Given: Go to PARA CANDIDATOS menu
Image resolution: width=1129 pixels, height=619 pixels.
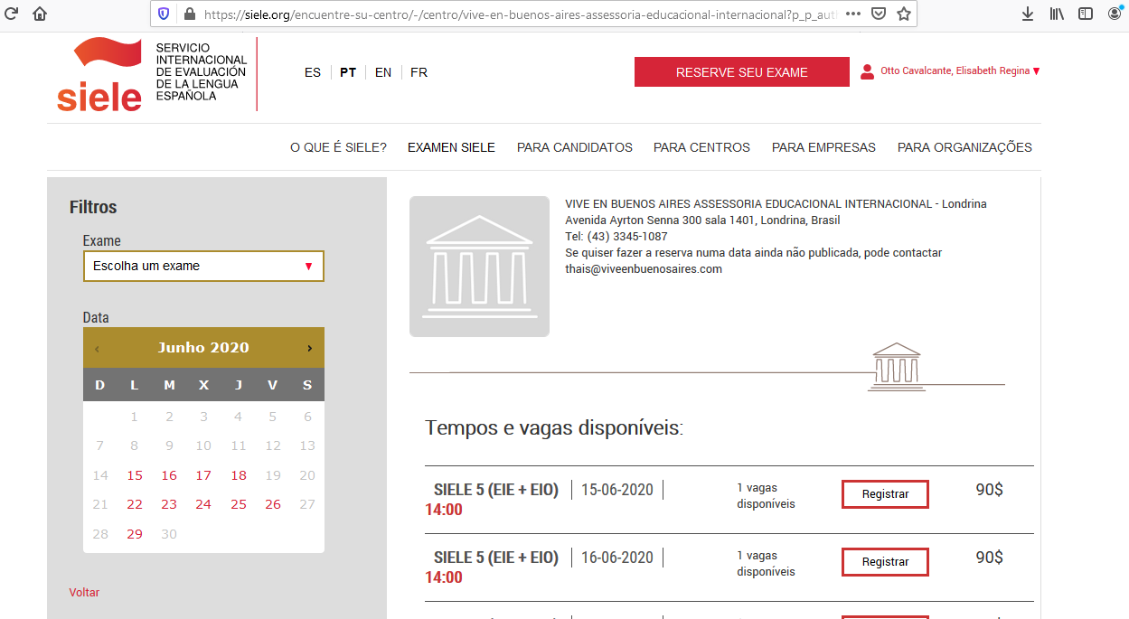Looking at the screenshot, I should (x=575, y=147).
